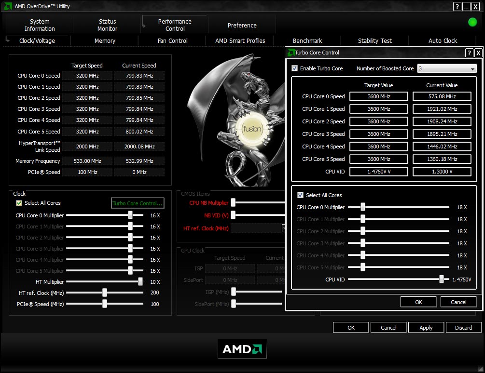Click the green status indicator light
This screenshot has height=373, width=485.
click(472, 22)
